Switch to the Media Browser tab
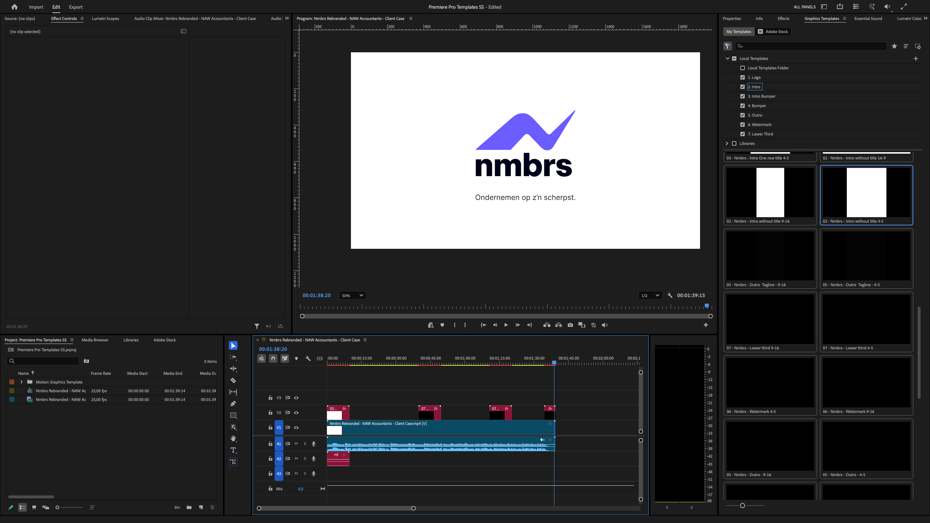This screenshot has width=930, height=523. [x=95, y=340]
